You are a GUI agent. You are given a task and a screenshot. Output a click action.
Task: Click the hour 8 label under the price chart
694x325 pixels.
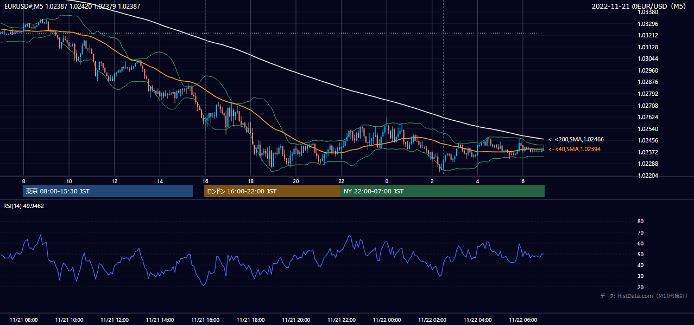tap(23, 181)
